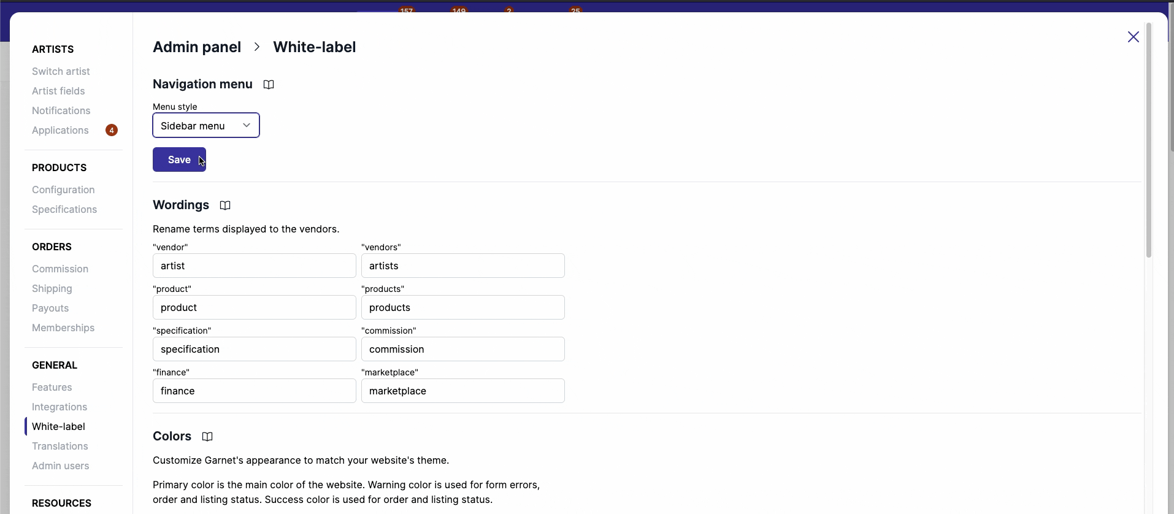Image resolution: width=1174 pixels, height=514 pixels.
Task: Close the White-label settings panel
Action: [1133, 37]
